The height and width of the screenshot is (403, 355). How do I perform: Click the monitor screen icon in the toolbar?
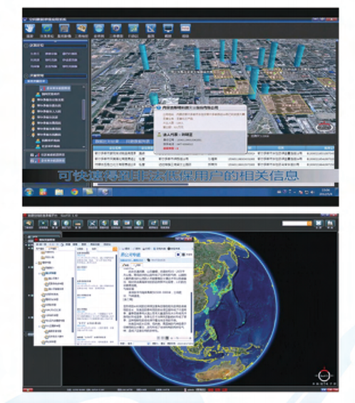168,29
